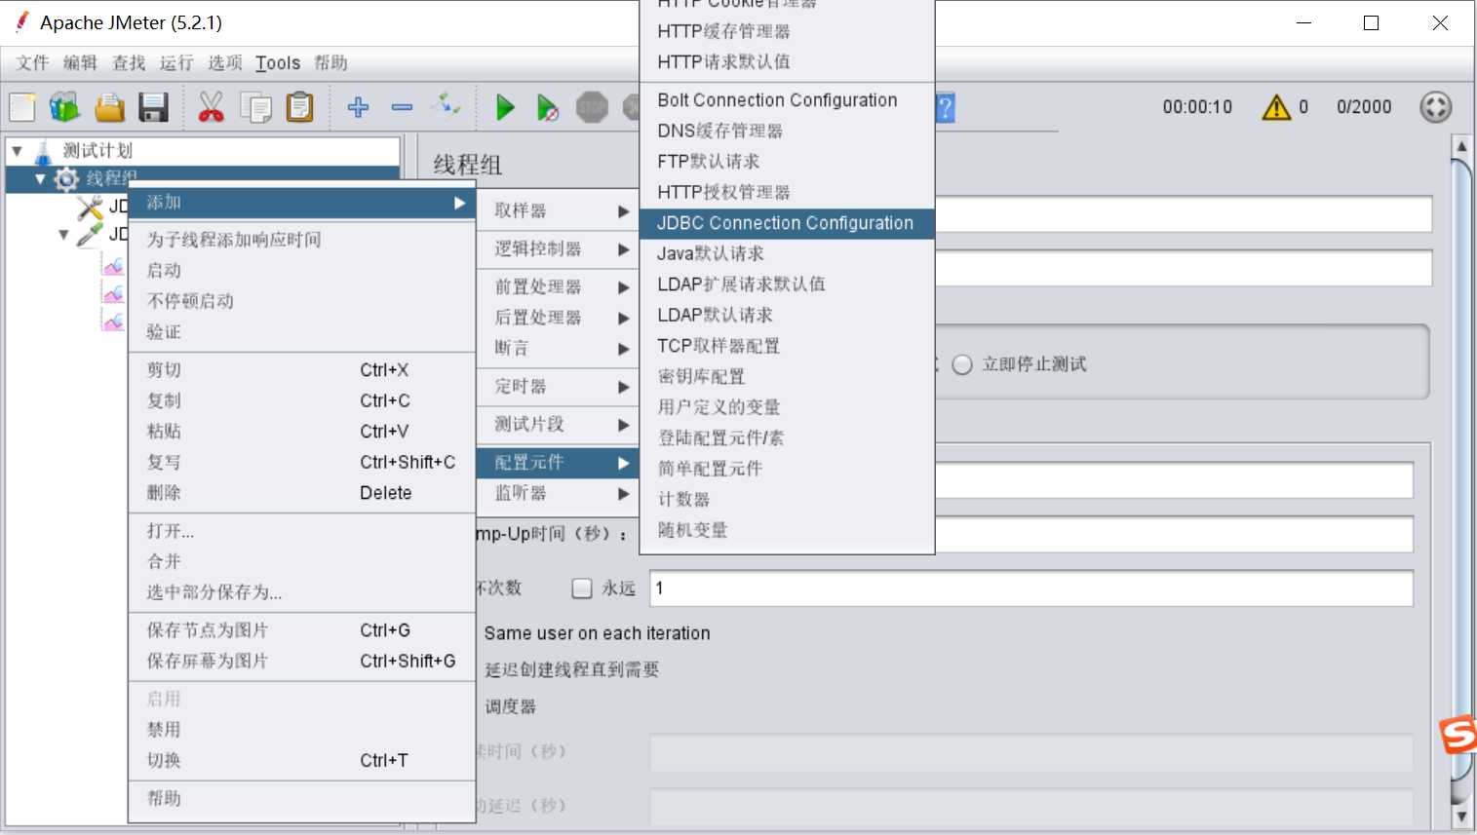1477x835 pixels.
Task: Click the 线程组 name input field at top
Action: 1184,213
